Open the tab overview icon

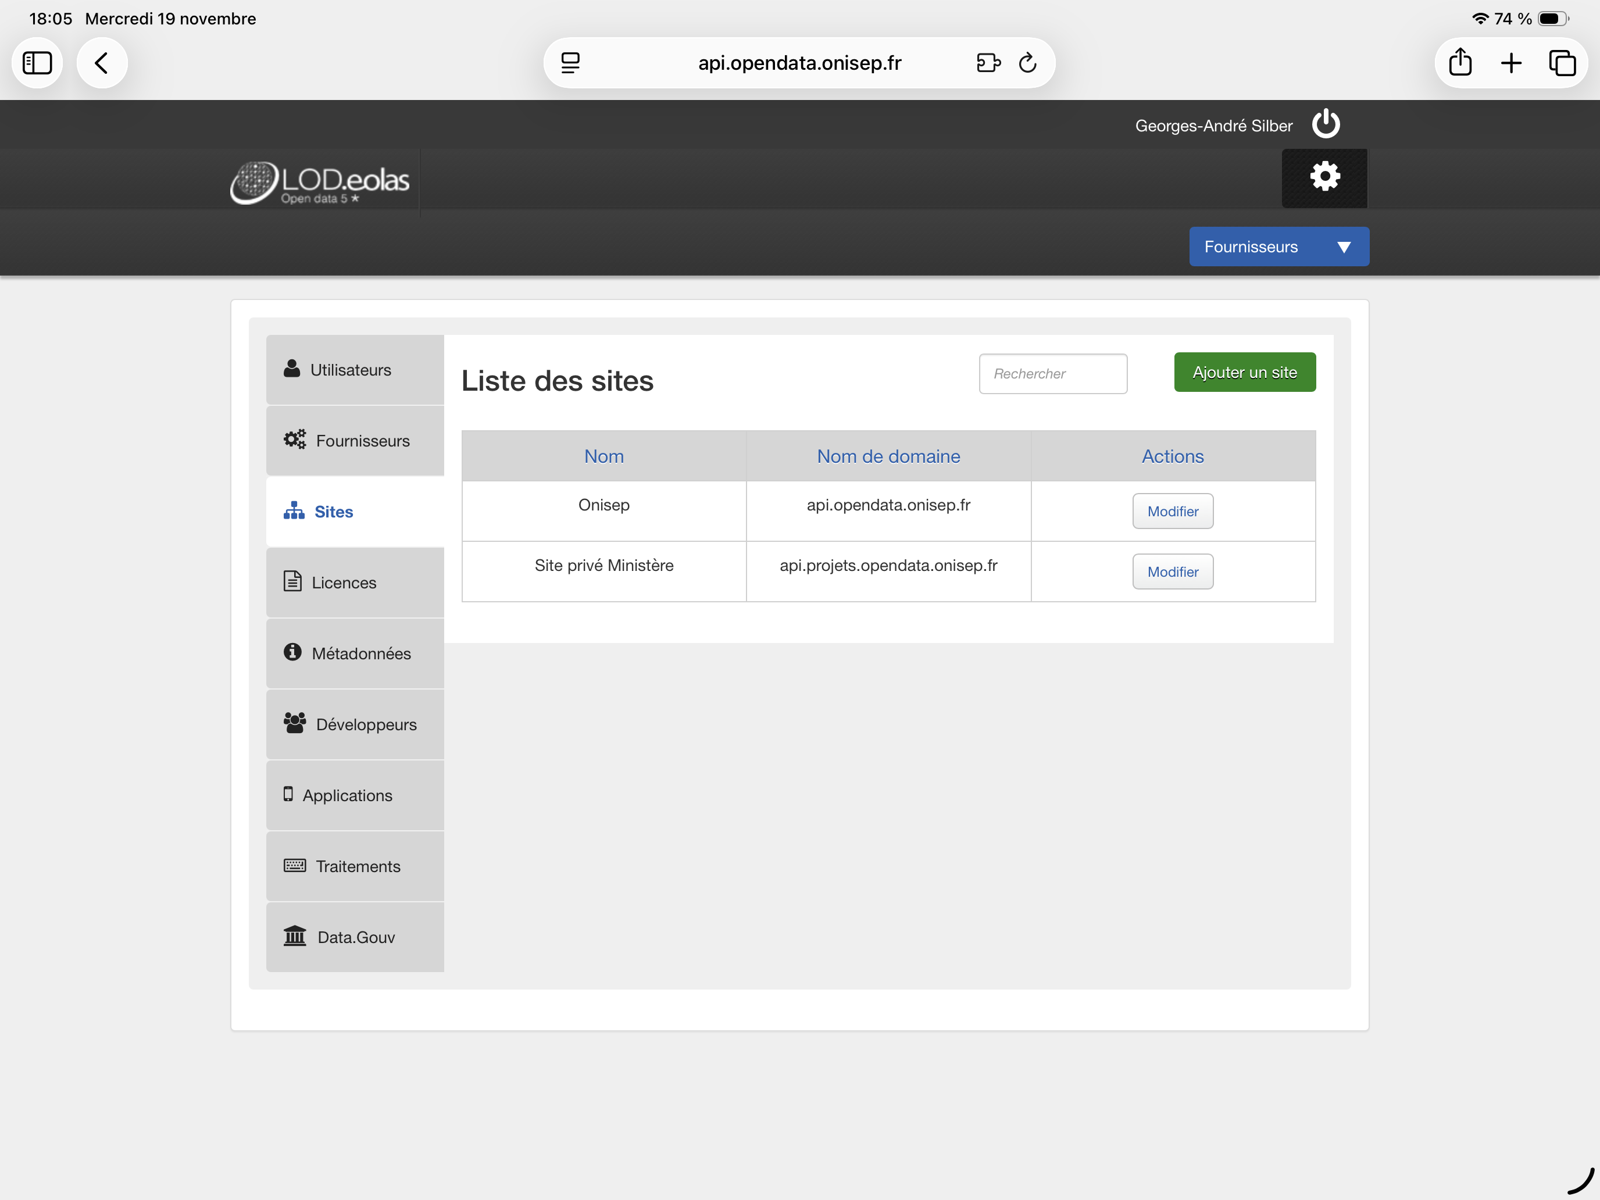click(x=1562, y=63)
